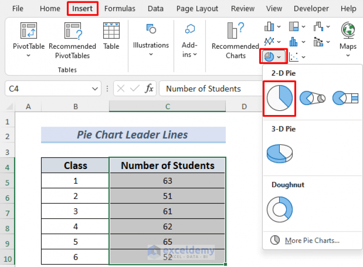Open the Illustrations menu
The width and height of the screenshot is (363, 267).
(x=151, y=40)
